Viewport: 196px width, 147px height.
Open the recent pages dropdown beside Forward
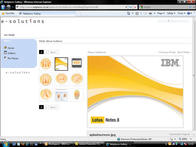coord(13,7)
